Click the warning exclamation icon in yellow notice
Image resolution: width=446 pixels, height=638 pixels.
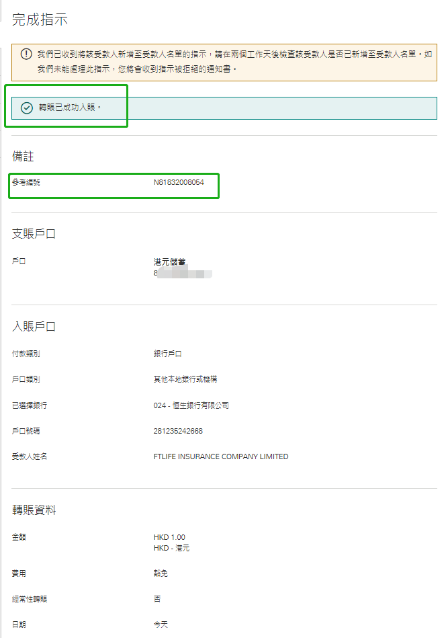point(26,54)
